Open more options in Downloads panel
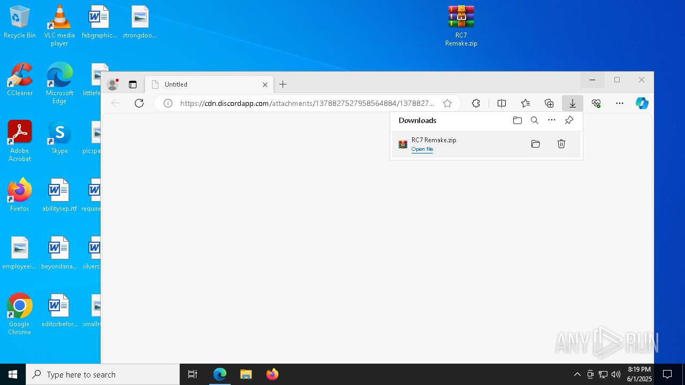The image size is (685, 385). tap(552, 120)
